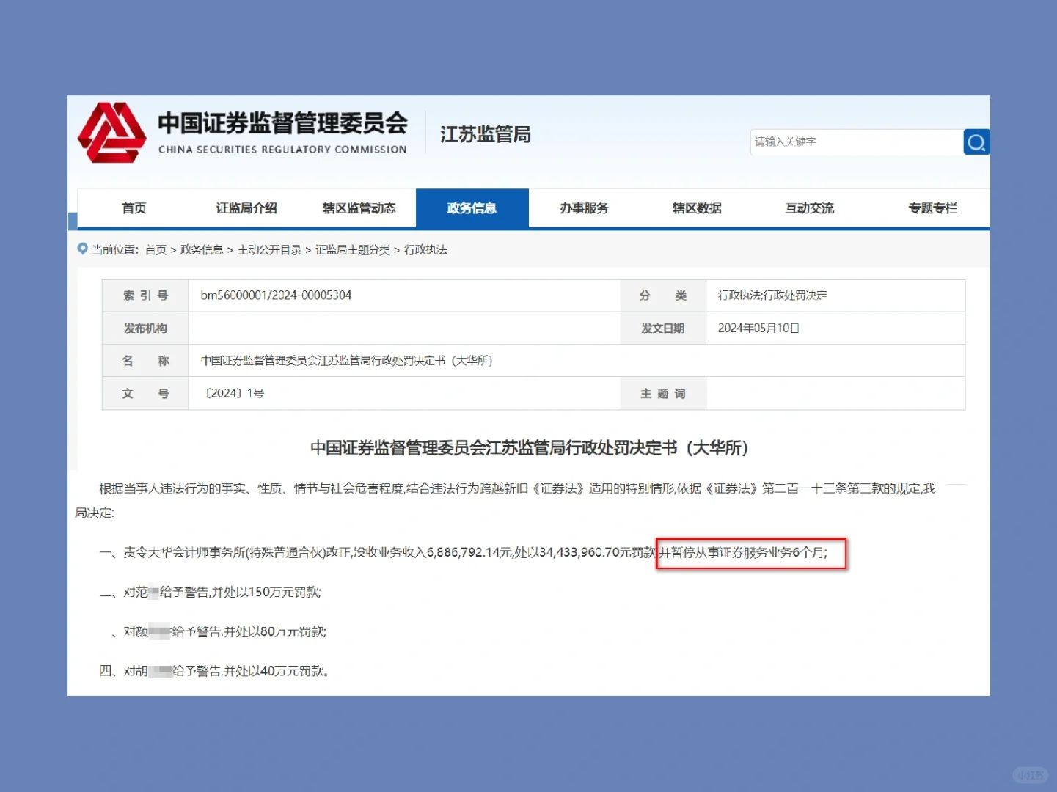1057x792 pixels.
Task: Click the 江苏监管局 header text
Action: point(486,135)
